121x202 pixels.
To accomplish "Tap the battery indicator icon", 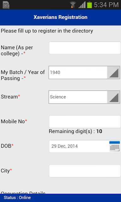I will pyautogui.click(x=89, y=5).
